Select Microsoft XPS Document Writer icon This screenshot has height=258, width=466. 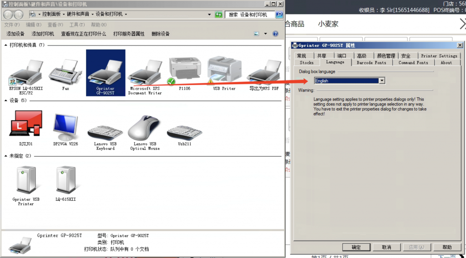pyautogui.click(x=145, y=72)
